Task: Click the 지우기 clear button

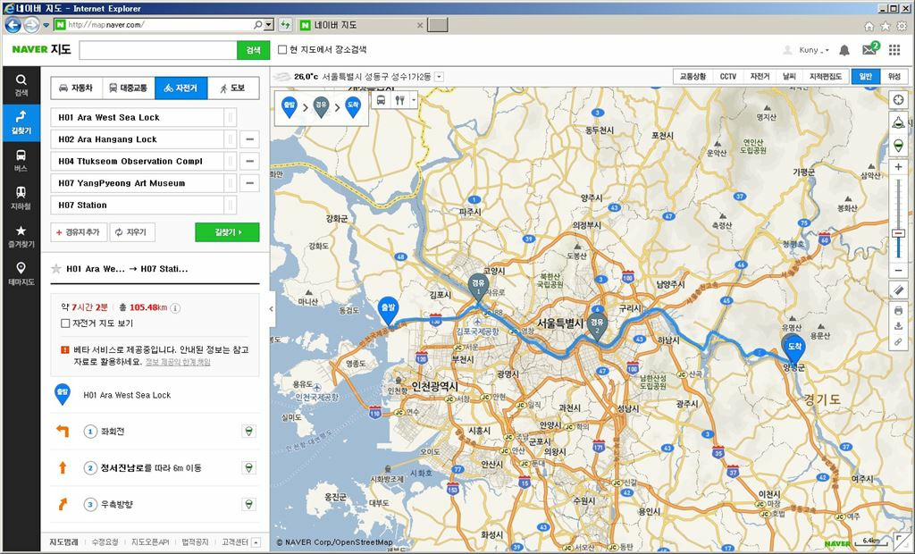Action: 132,231
